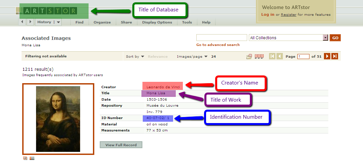
Task: Click the Register link
Action: click(289, 14)
